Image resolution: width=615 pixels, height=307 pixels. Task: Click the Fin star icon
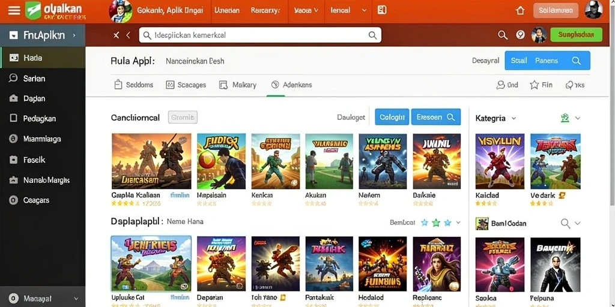534,85
